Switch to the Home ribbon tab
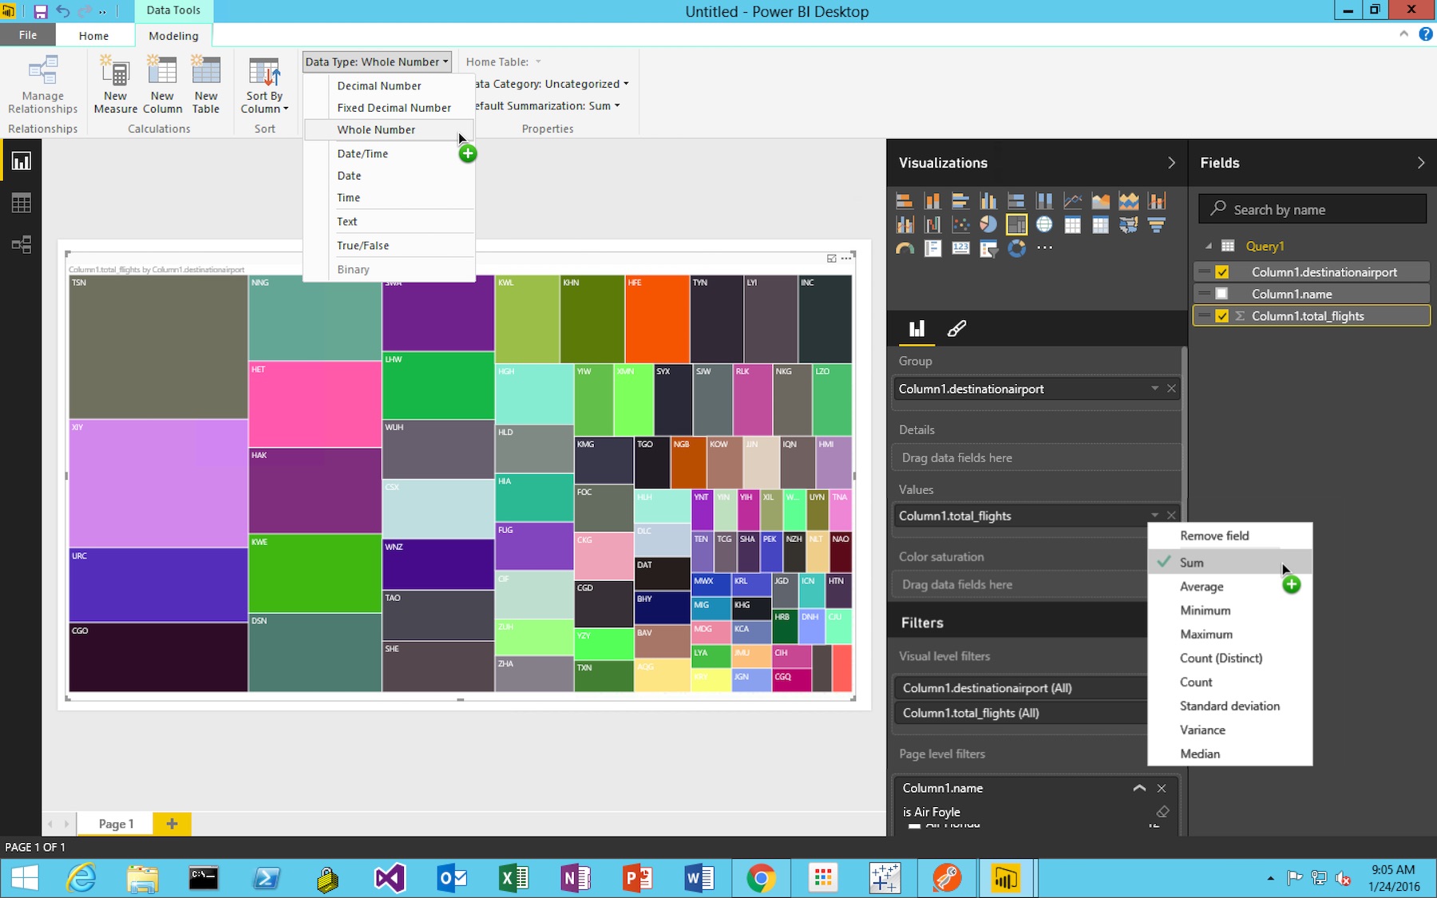The image size is (1437, 898). [x=94, y=35]
